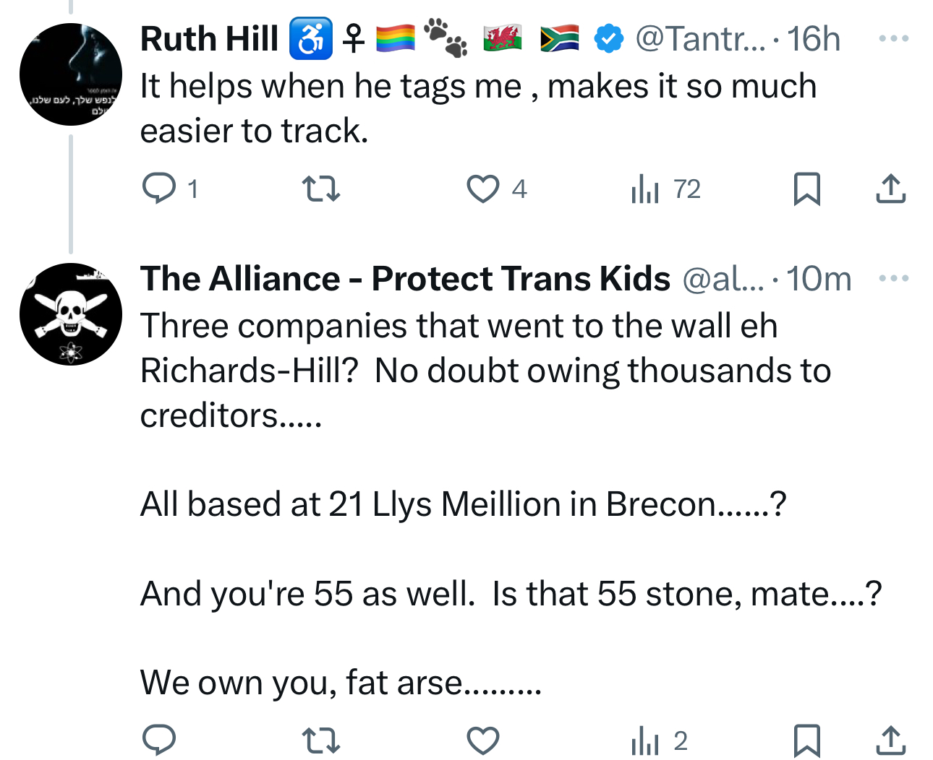
Task: Click Ruth Hill's blue verified badge
Action: point(608,39)
